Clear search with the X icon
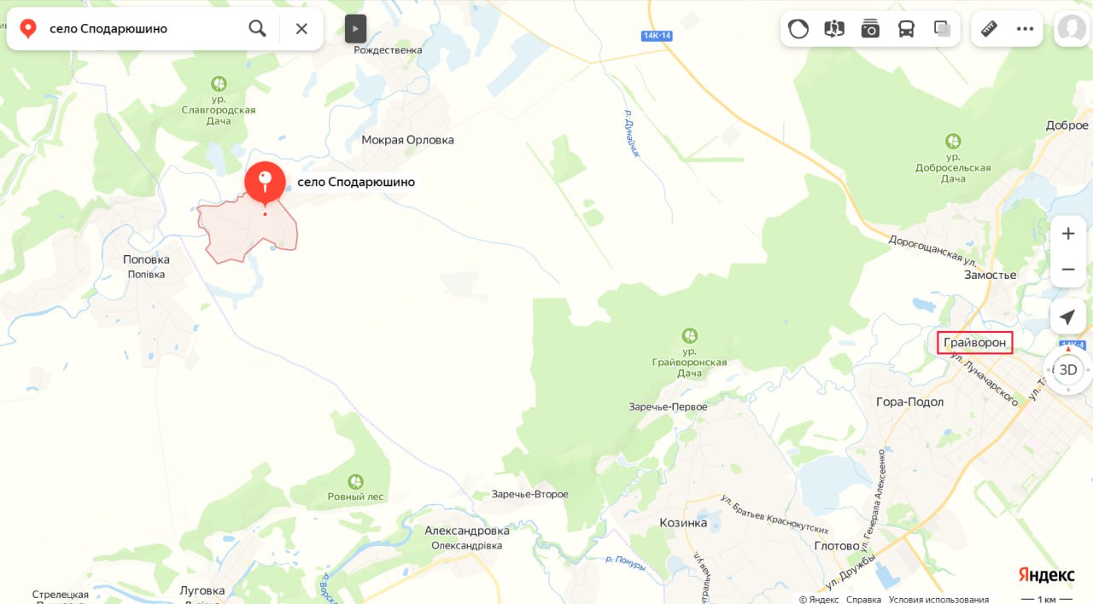Image resolution: width=1093 pixels, height=604 pixels. coord(301,28)
